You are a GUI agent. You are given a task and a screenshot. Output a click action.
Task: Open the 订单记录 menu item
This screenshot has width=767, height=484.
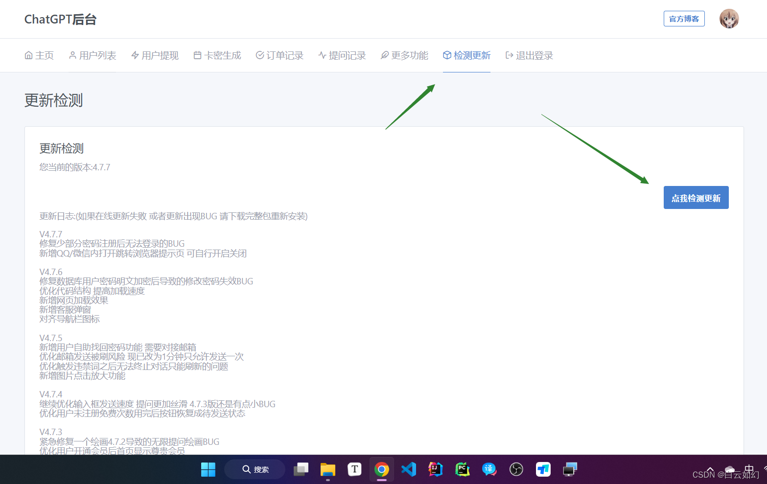coord(279,55)
